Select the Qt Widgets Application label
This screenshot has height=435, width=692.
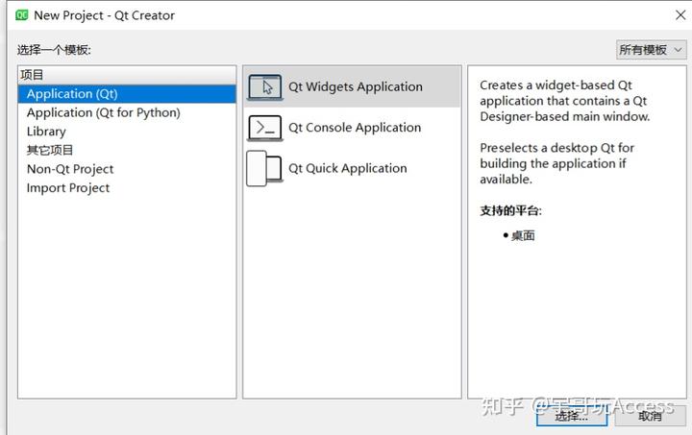pyautogui.click(x=355, y=86)
